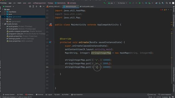Image resolution: width=175 pixels, height=98 pixels.
Task: Click the errors count indicator in editor
Action: (x=162, y=10)
